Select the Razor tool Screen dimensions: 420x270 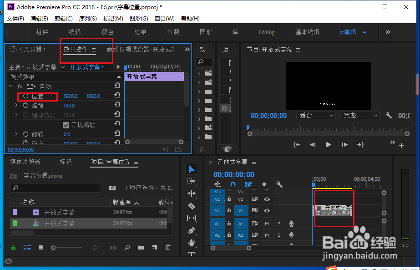pos(191,206)
